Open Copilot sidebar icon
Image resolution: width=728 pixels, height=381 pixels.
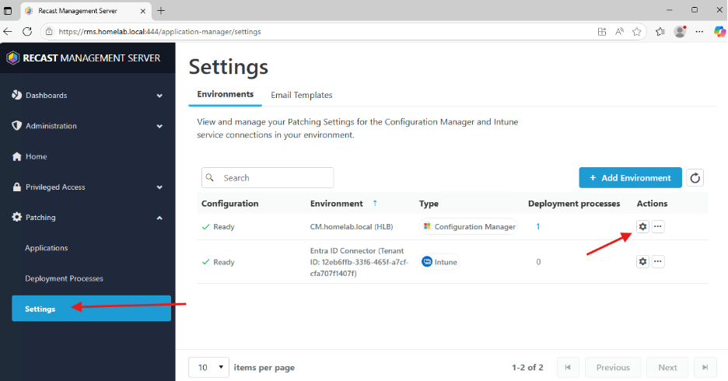[719, 32]
